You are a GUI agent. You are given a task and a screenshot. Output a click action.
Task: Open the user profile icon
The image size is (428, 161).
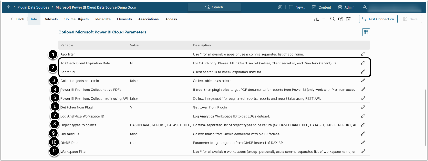tap(365, 7)
